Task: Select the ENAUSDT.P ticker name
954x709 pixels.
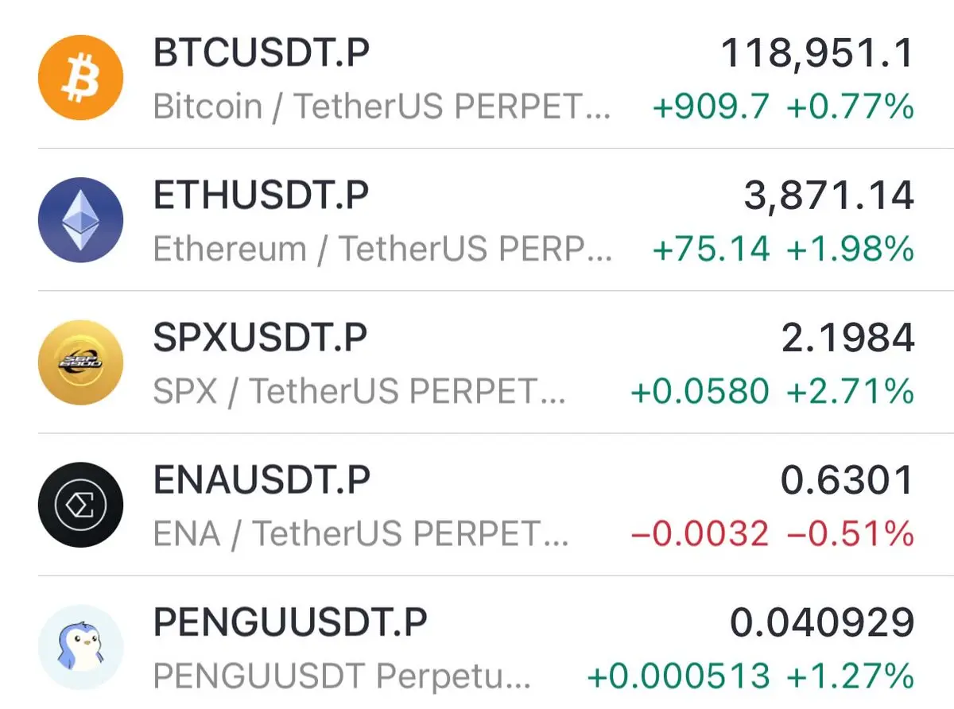Action: tap(262, 480)
